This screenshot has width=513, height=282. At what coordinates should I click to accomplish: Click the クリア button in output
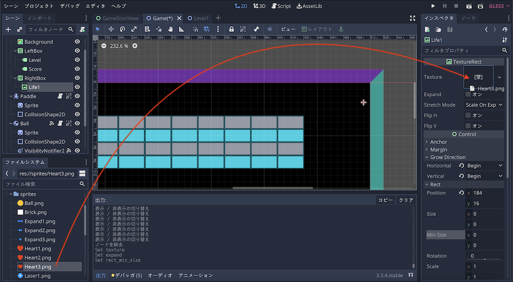[x=406, y=200]
